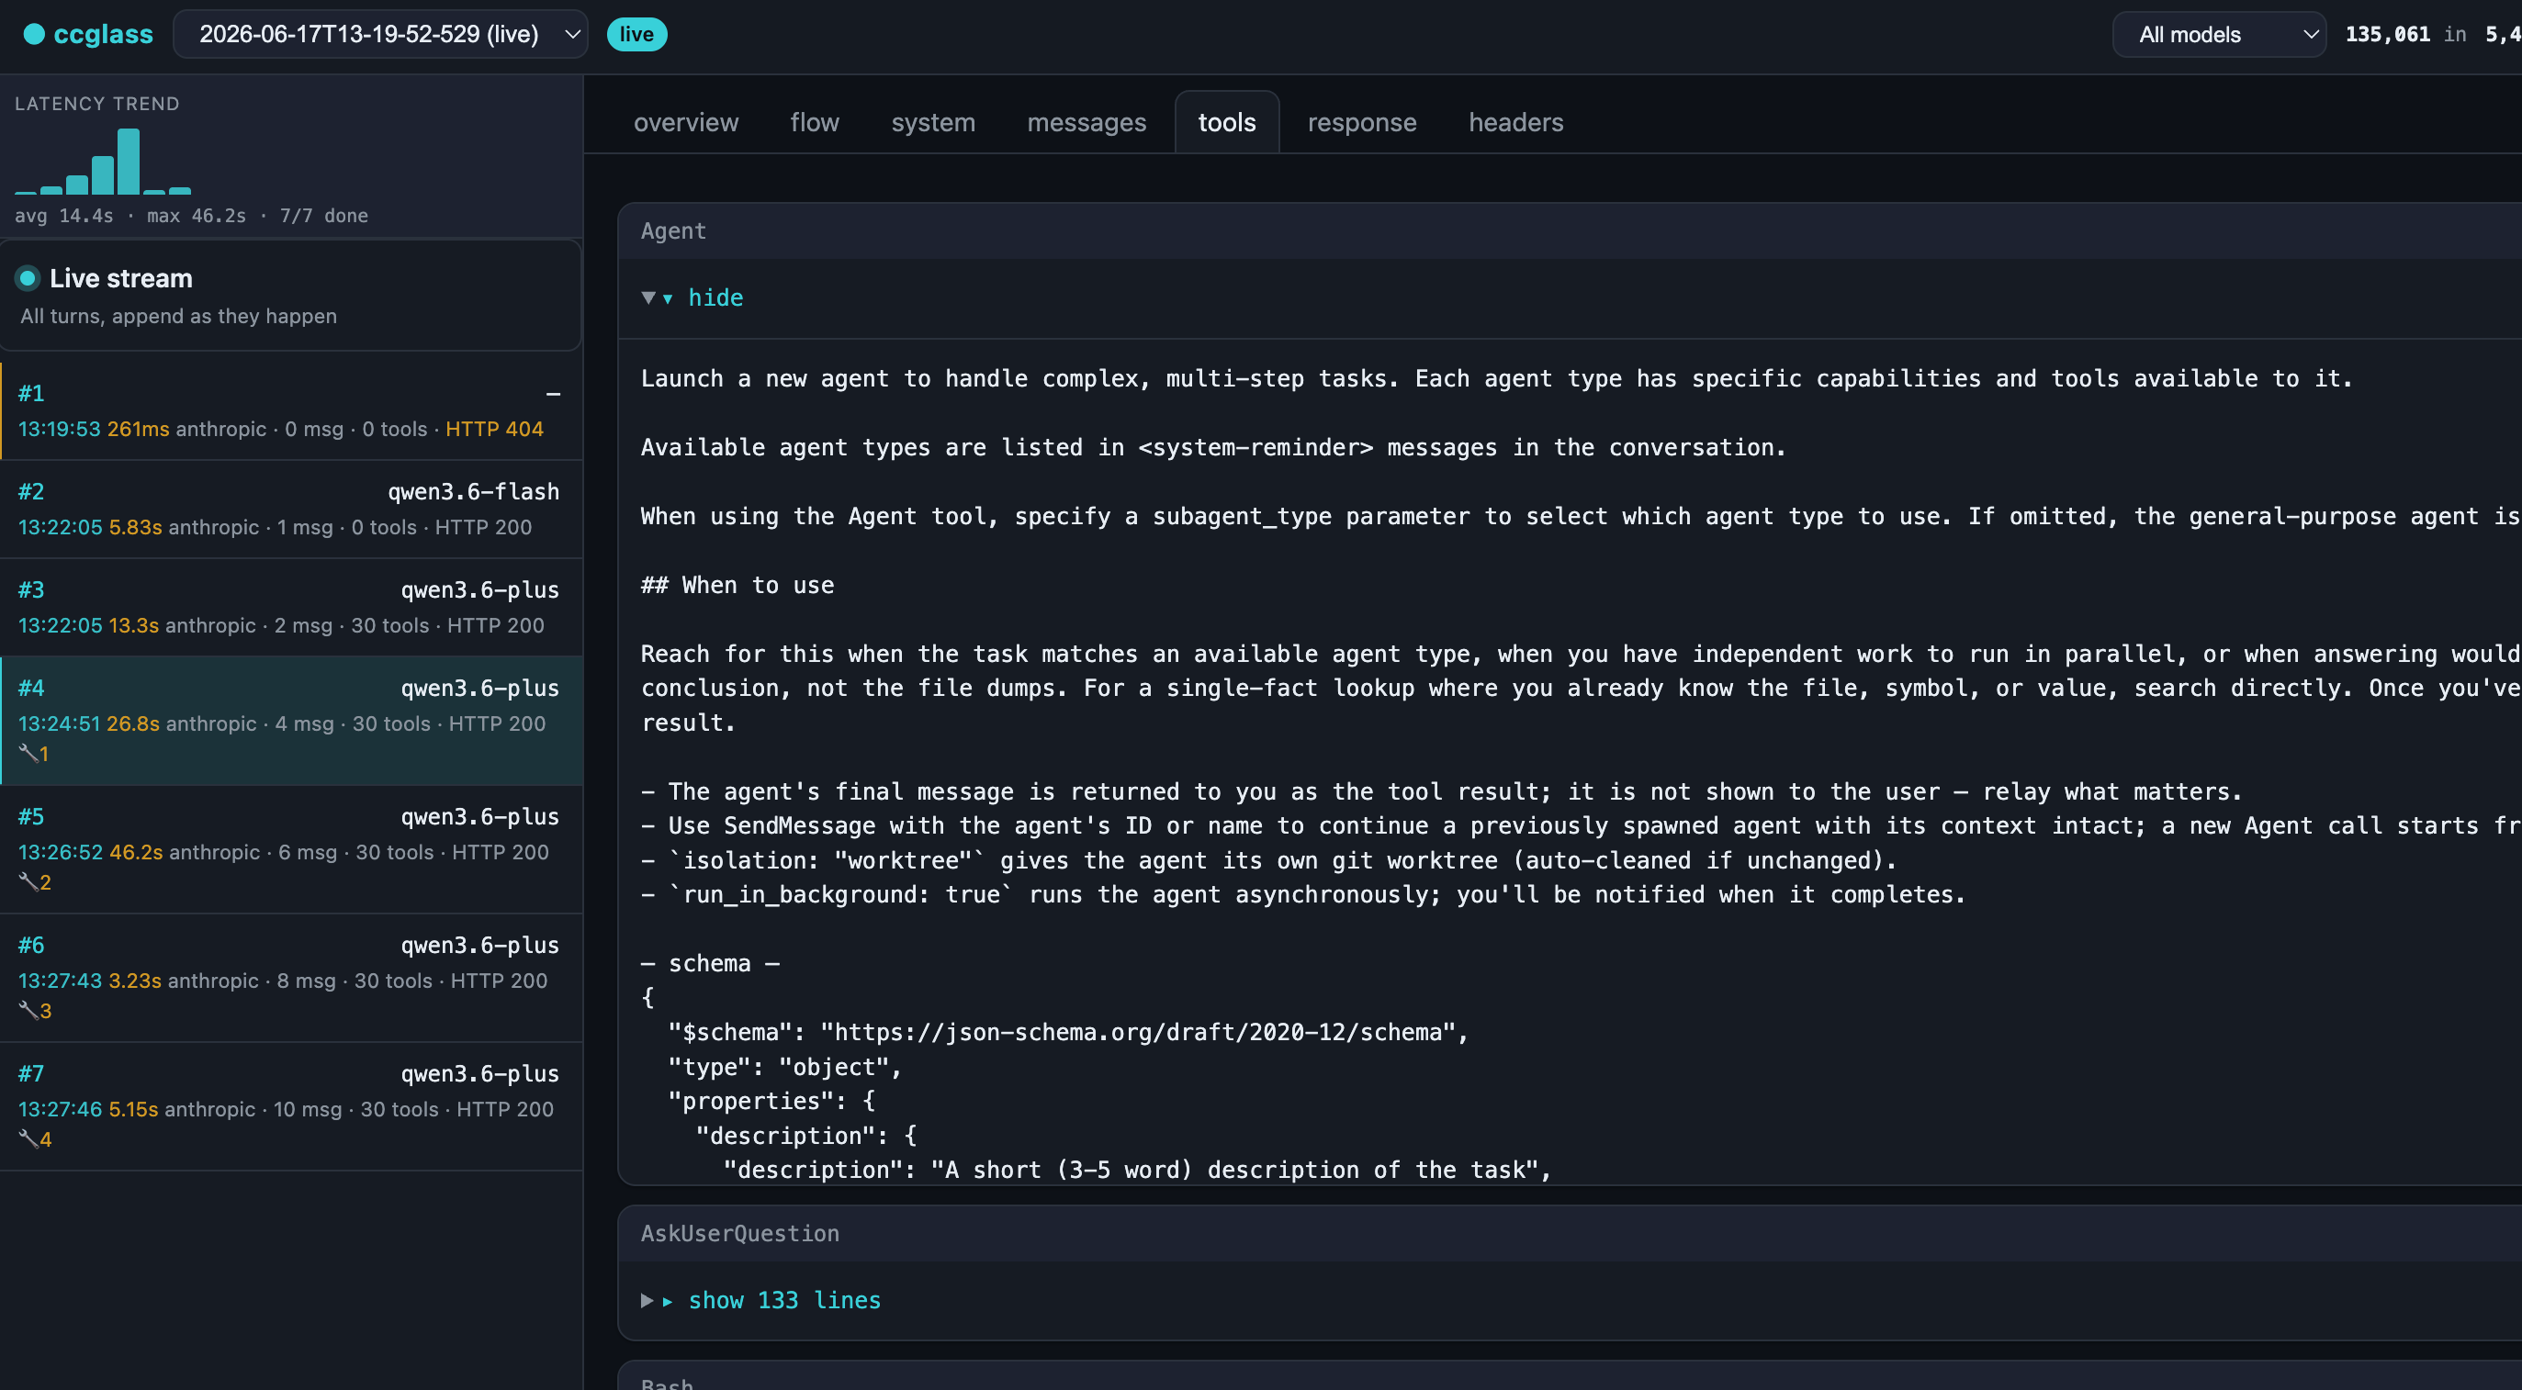Open the session selector dropdown

[380, 34]
